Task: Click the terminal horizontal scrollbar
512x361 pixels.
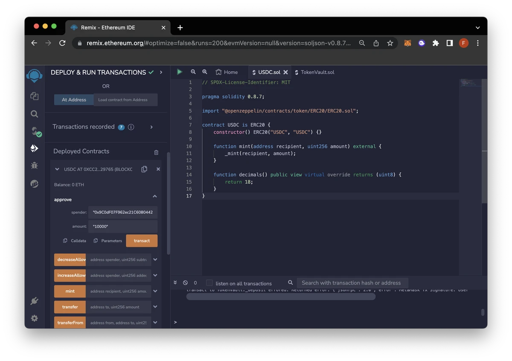Action: point(281,297)
